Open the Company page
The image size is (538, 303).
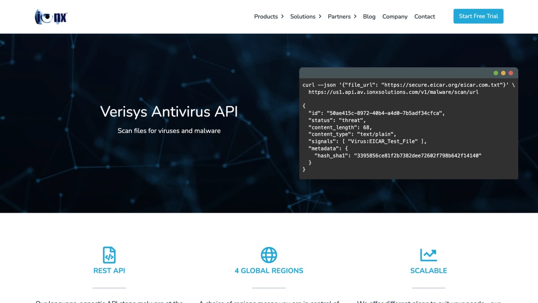coord(395,17)
